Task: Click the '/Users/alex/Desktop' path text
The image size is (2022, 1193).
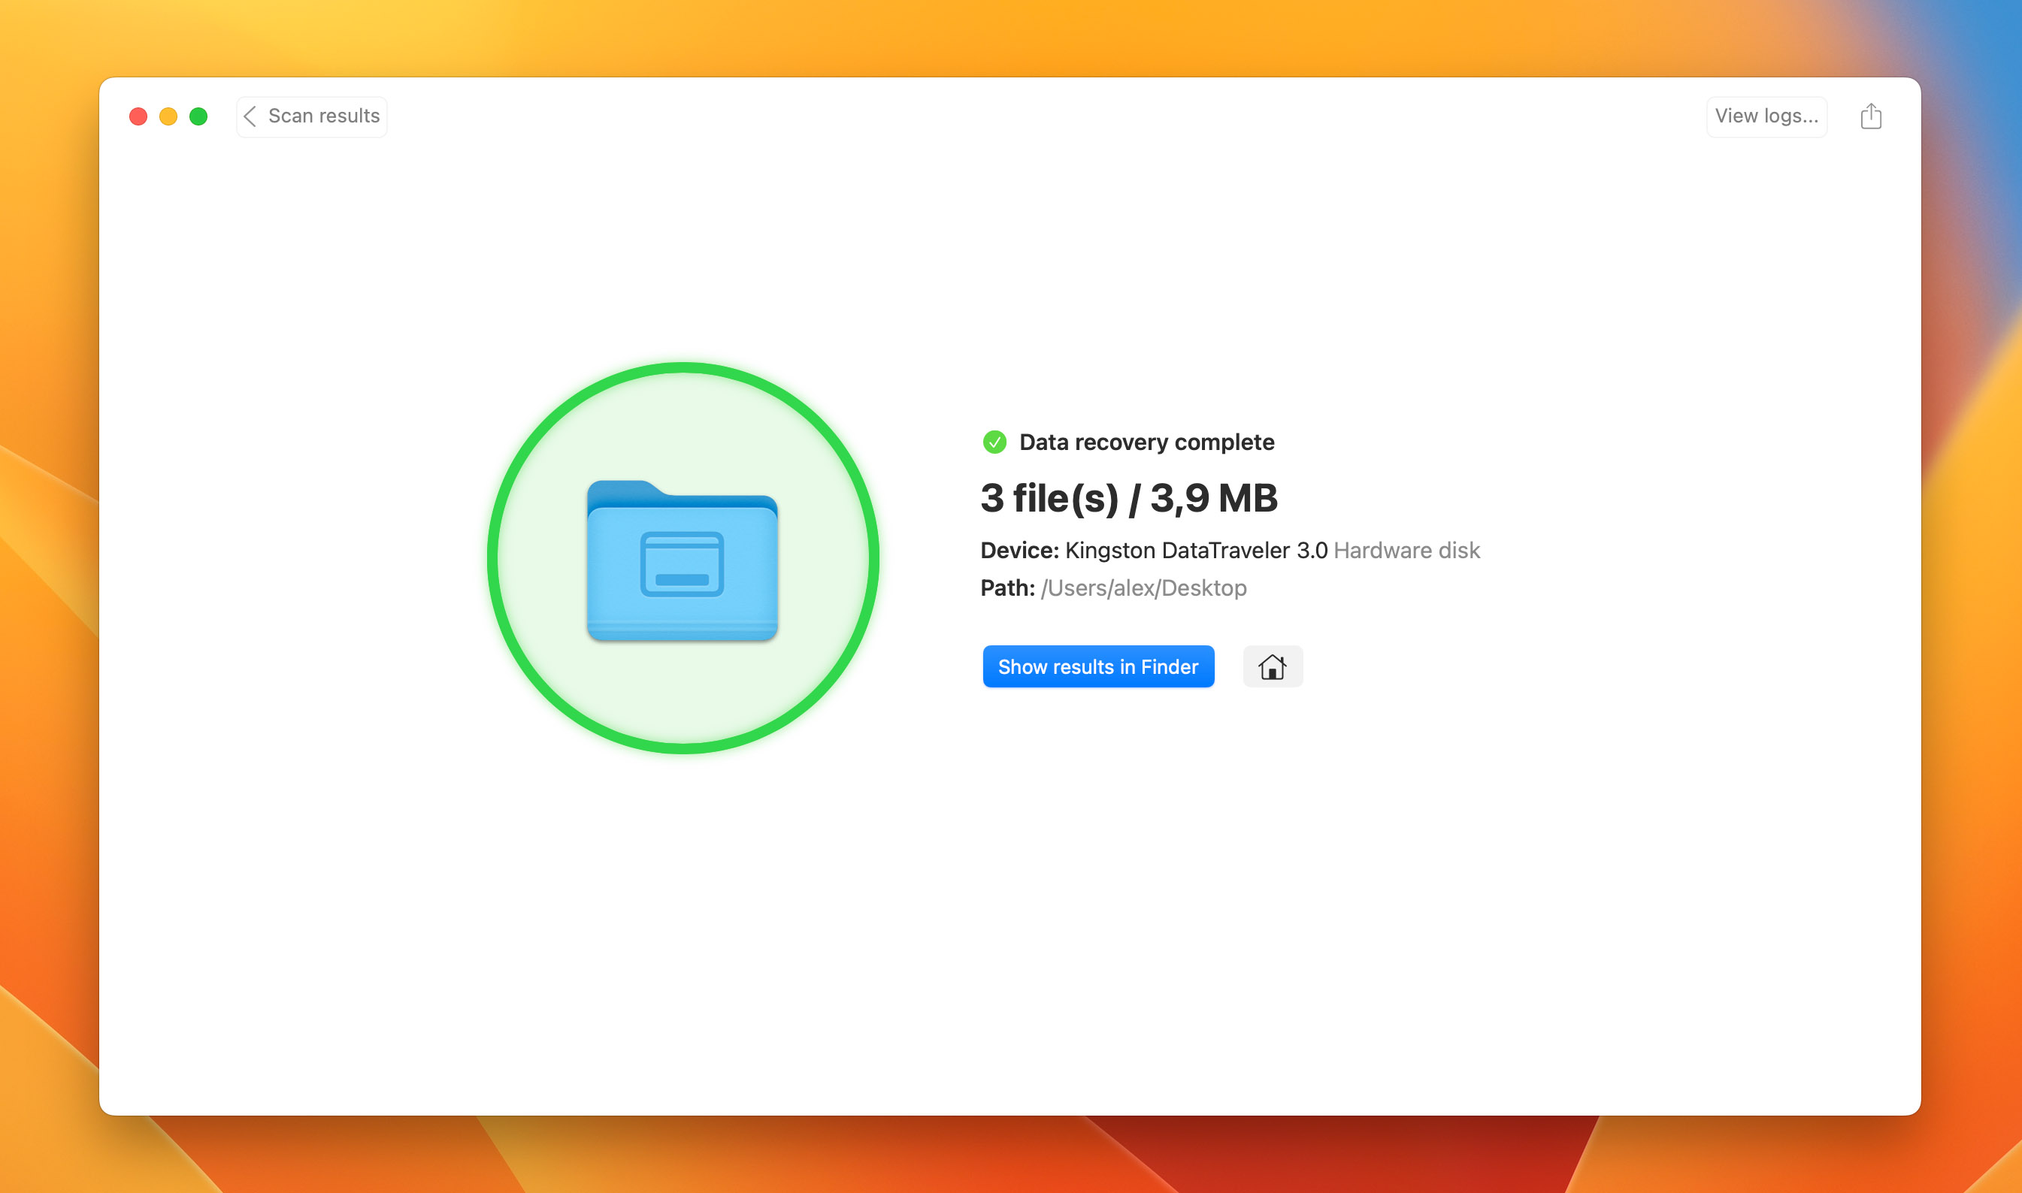Action: (x=1143, y=588)
